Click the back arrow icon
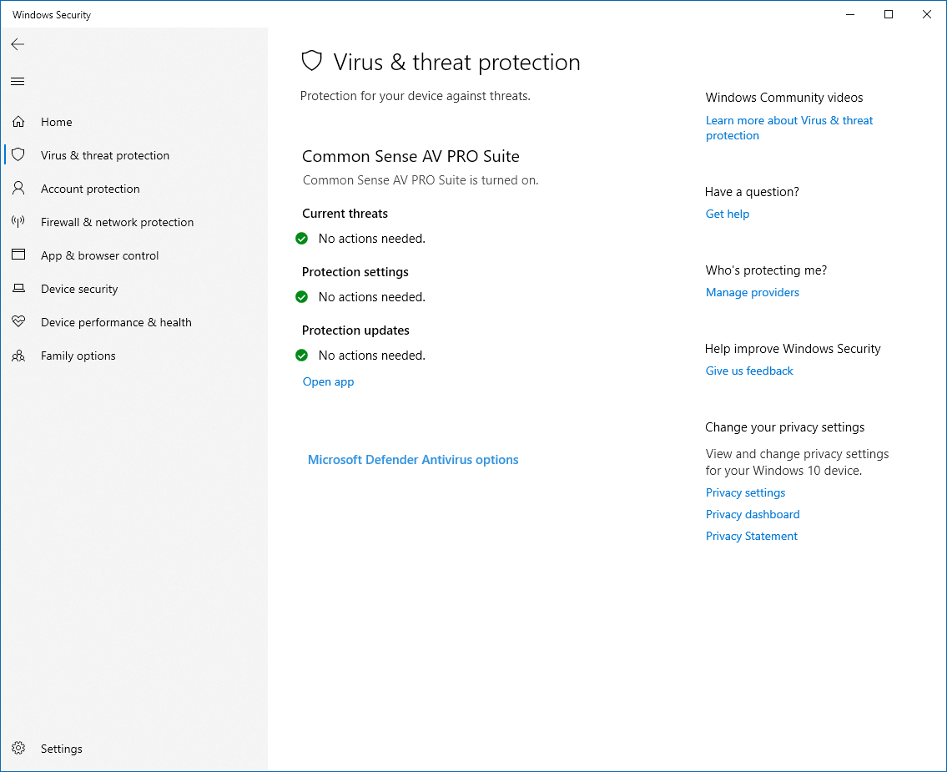 tap(18, 44)
